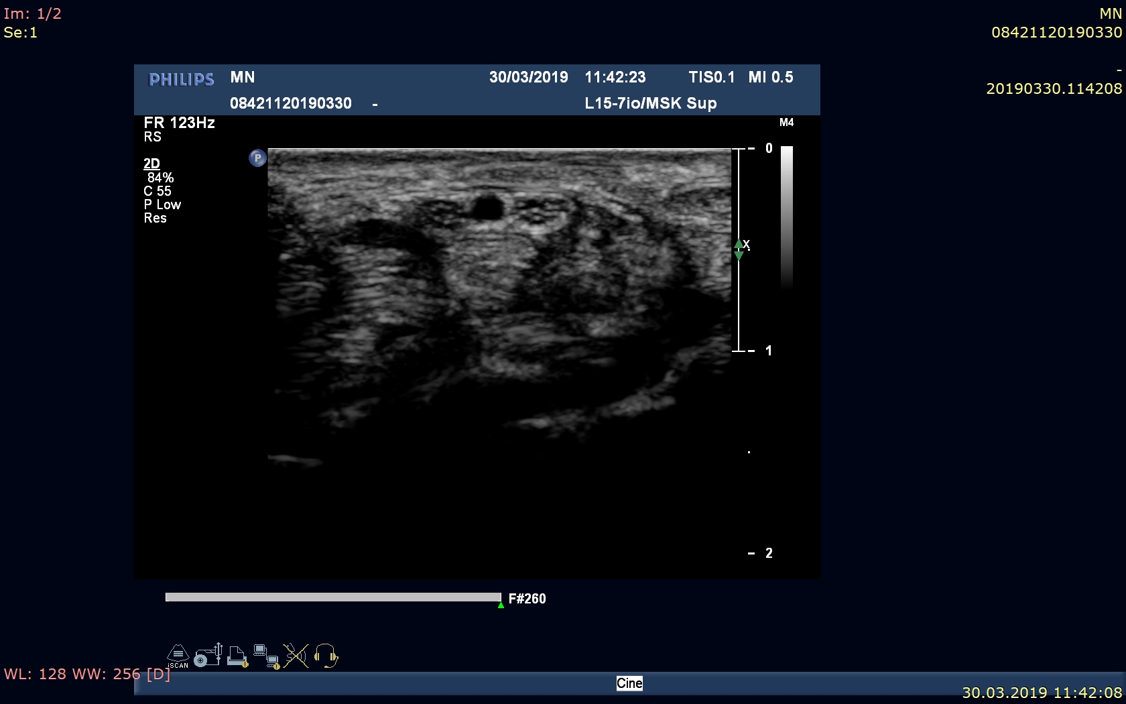Click the Philips logo
1126x704 pixels.
coord(181,80)
